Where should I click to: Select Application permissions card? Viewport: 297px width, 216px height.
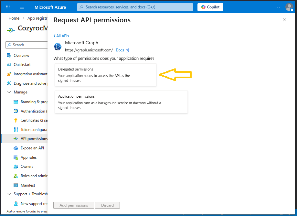tap(121, 102)
